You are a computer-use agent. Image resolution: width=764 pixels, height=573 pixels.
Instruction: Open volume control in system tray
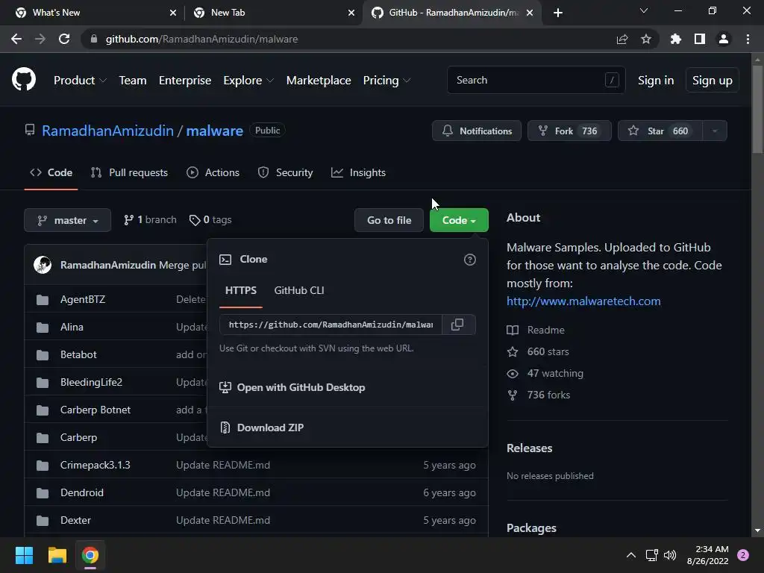pyautogui.click(x=671, y=555)
